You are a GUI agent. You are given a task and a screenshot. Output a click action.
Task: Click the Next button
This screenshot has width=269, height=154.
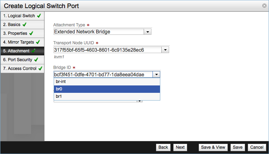pos(180,147)
